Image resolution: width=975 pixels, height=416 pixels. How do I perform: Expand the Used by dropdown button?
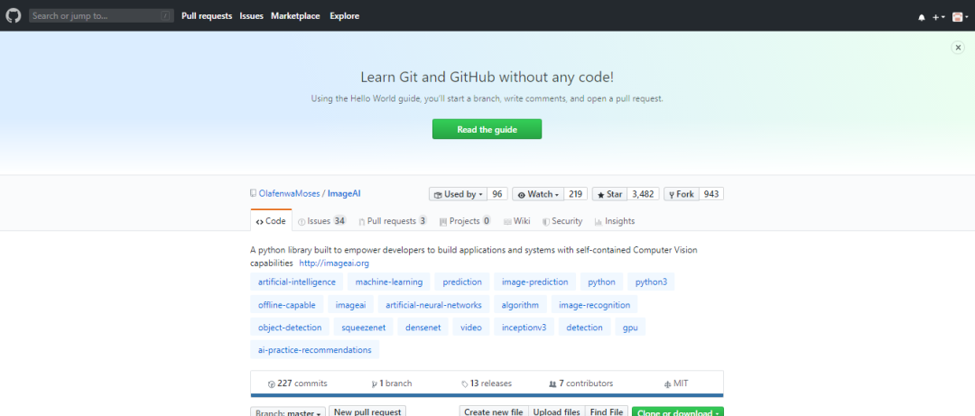point(459,195)
